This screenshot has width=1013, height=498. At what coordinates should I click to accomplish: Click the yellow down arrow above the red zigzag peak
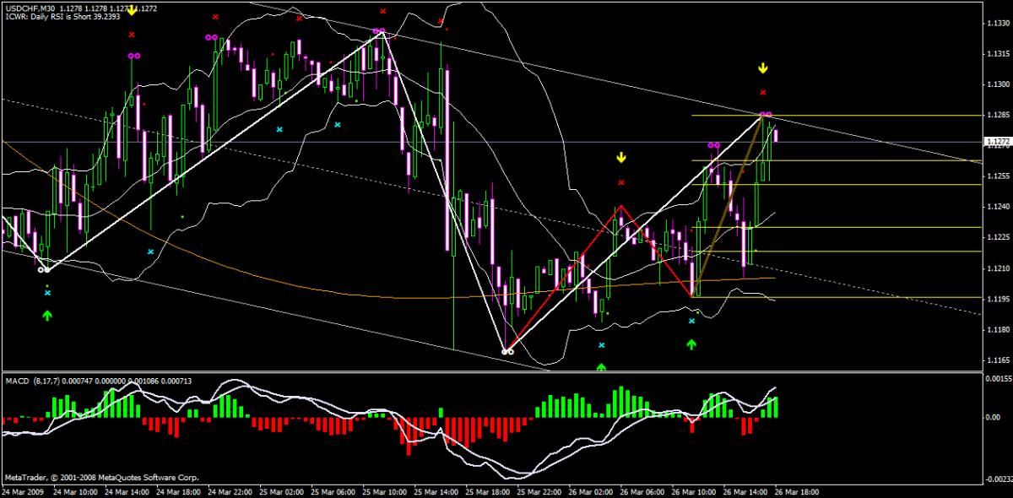[x=621, y=157]
